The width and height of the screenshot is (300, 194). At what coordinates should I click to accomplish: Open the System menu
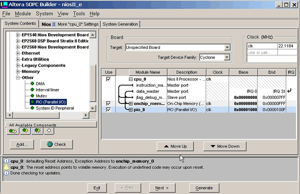[x=44, y=14]
